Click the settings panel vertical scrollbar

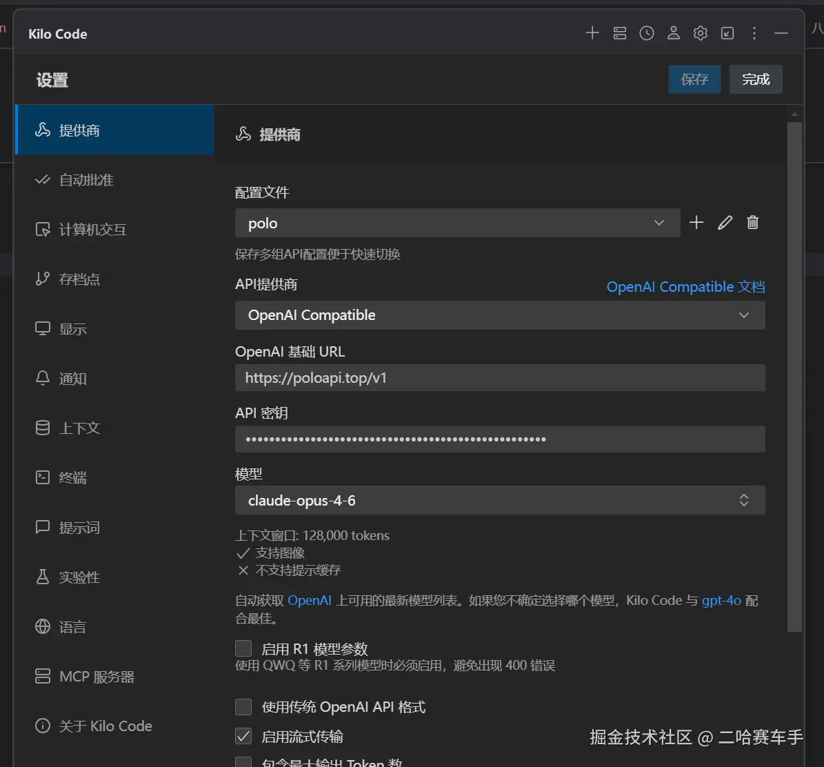(x=794, y=377)
